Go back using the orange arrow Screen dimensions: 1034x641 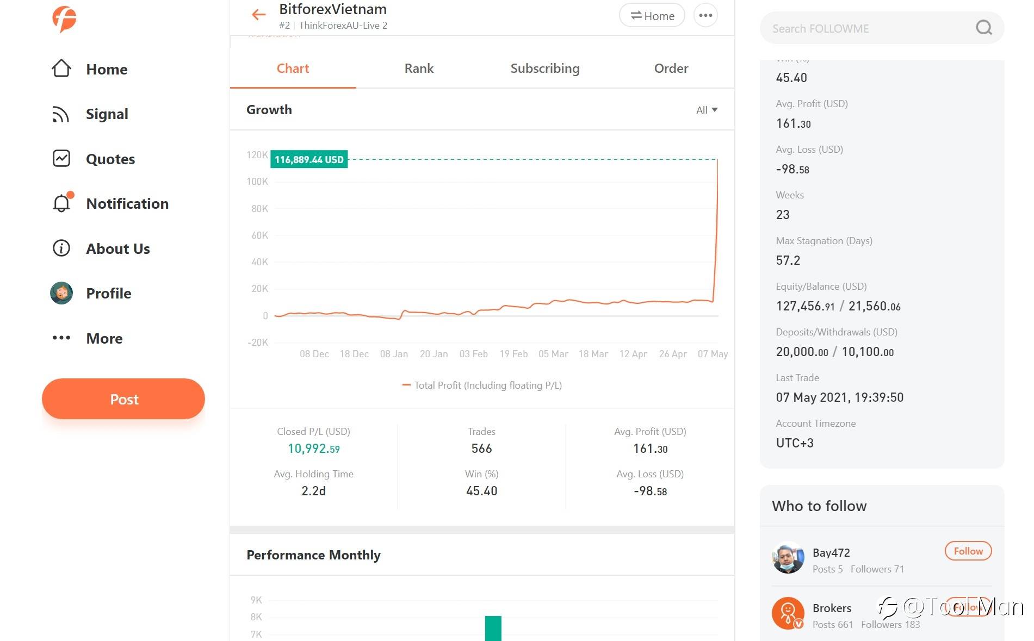click(x=259, y=15)
